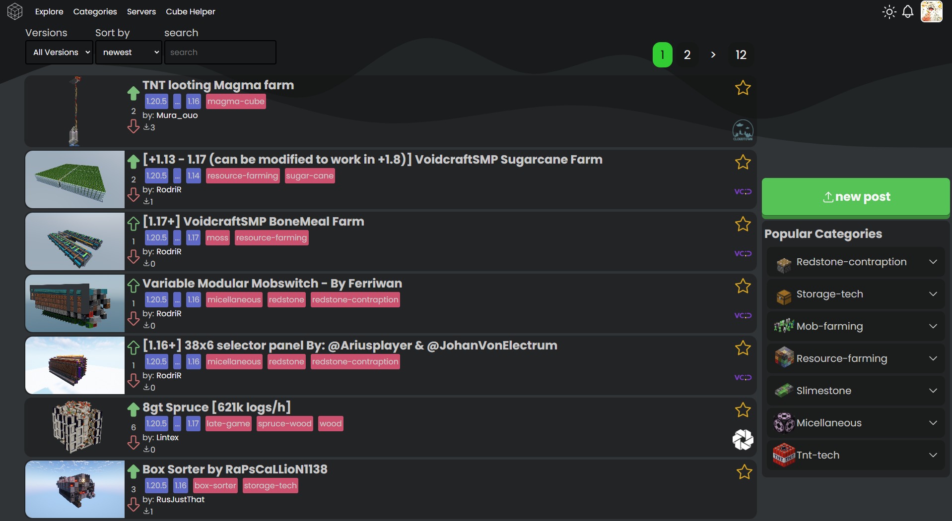Click the Cloudtown server icon on Magma farm
The image size is (952, 521).
coord(743,130)
